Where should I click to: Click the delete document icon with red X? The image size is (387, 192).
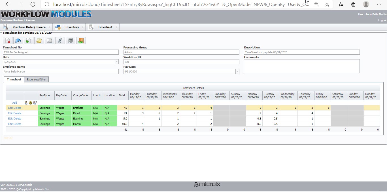(8, 41)
